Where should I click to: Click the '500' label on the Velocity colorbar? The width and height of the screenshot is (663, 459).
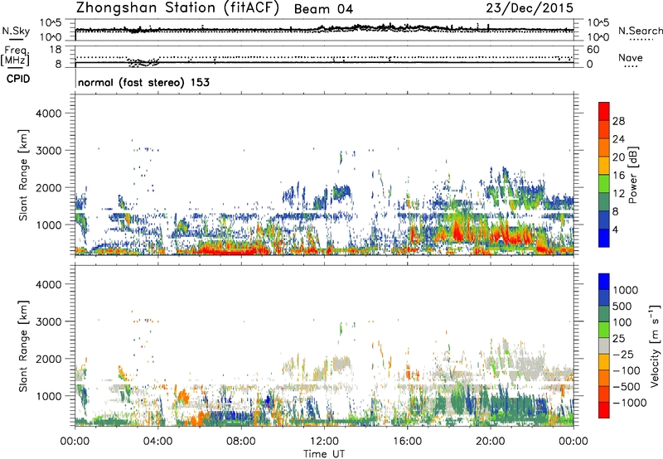point(622,307)
